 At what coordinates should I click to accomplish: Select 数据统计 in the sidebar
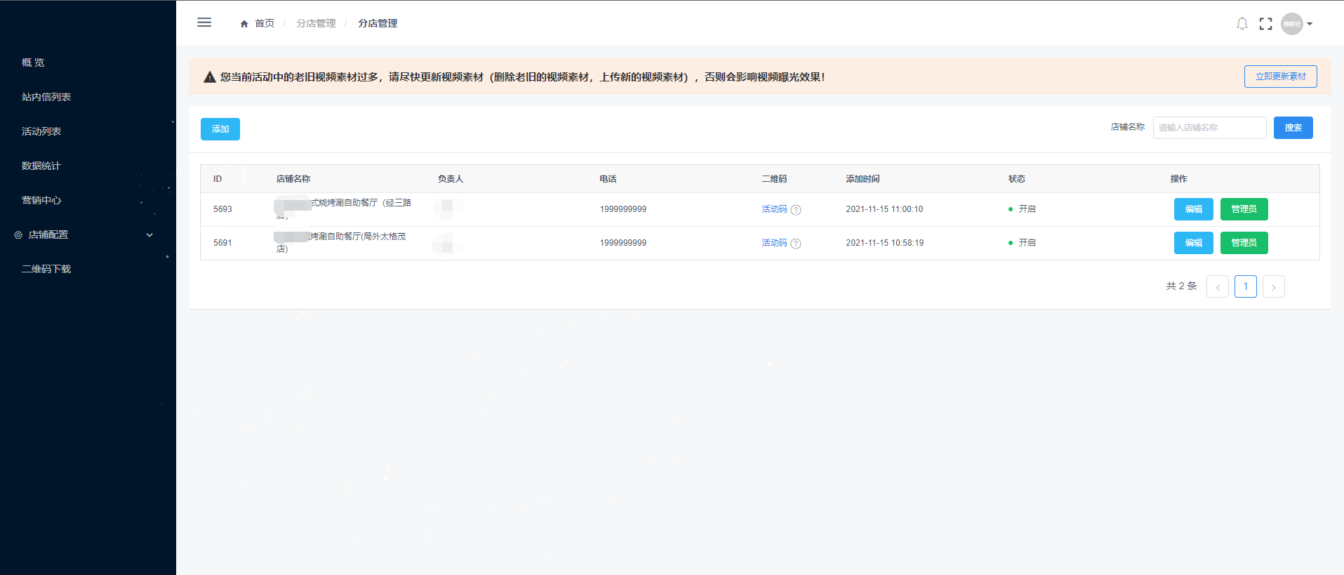click(x=41, y=166)
